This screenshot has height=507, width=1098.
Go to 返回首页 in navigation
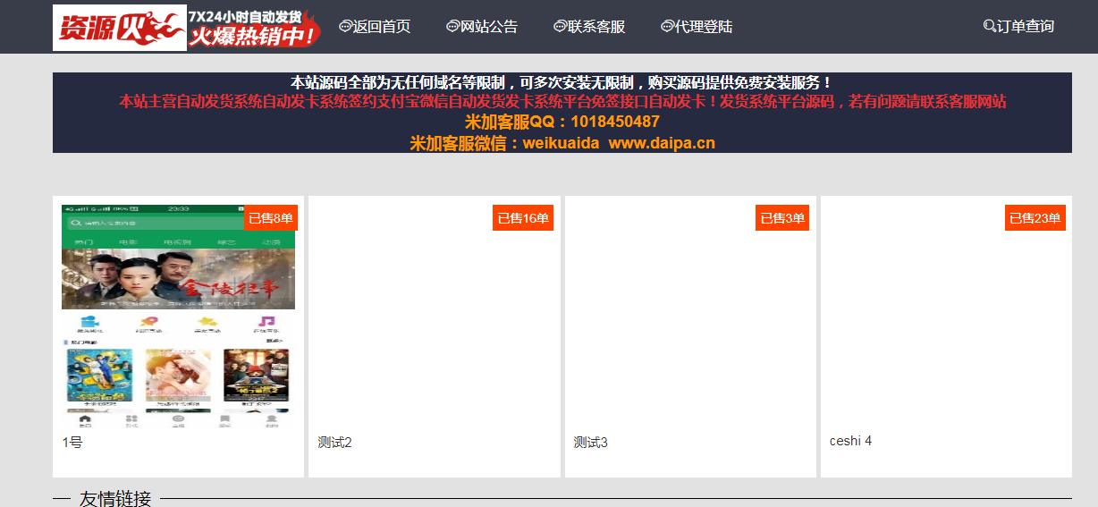(382, 27)
